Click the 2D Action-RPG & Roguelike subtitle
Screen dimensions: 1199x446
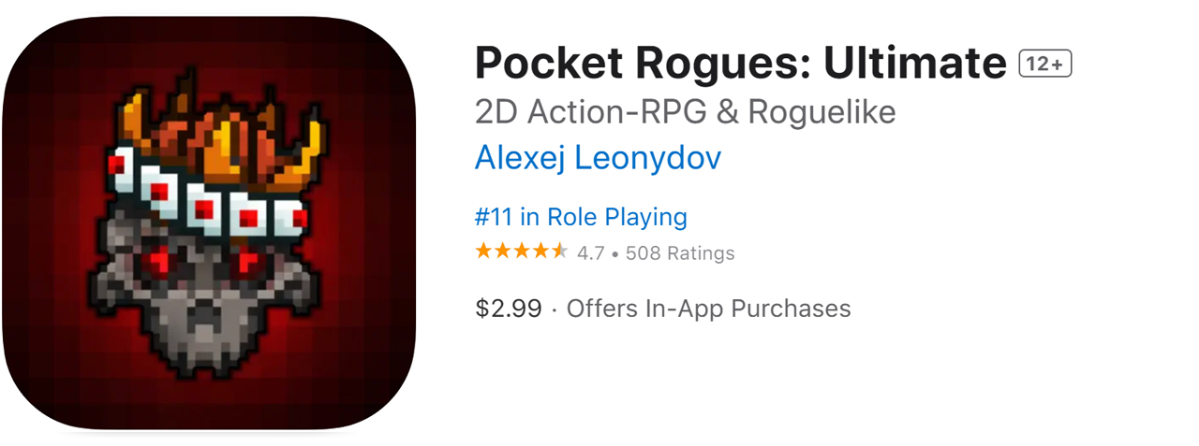point(686,112)
